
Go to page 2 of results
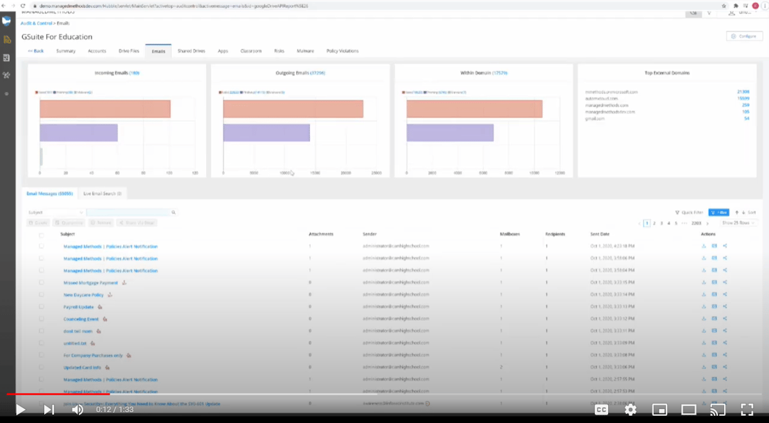[654, 223]
